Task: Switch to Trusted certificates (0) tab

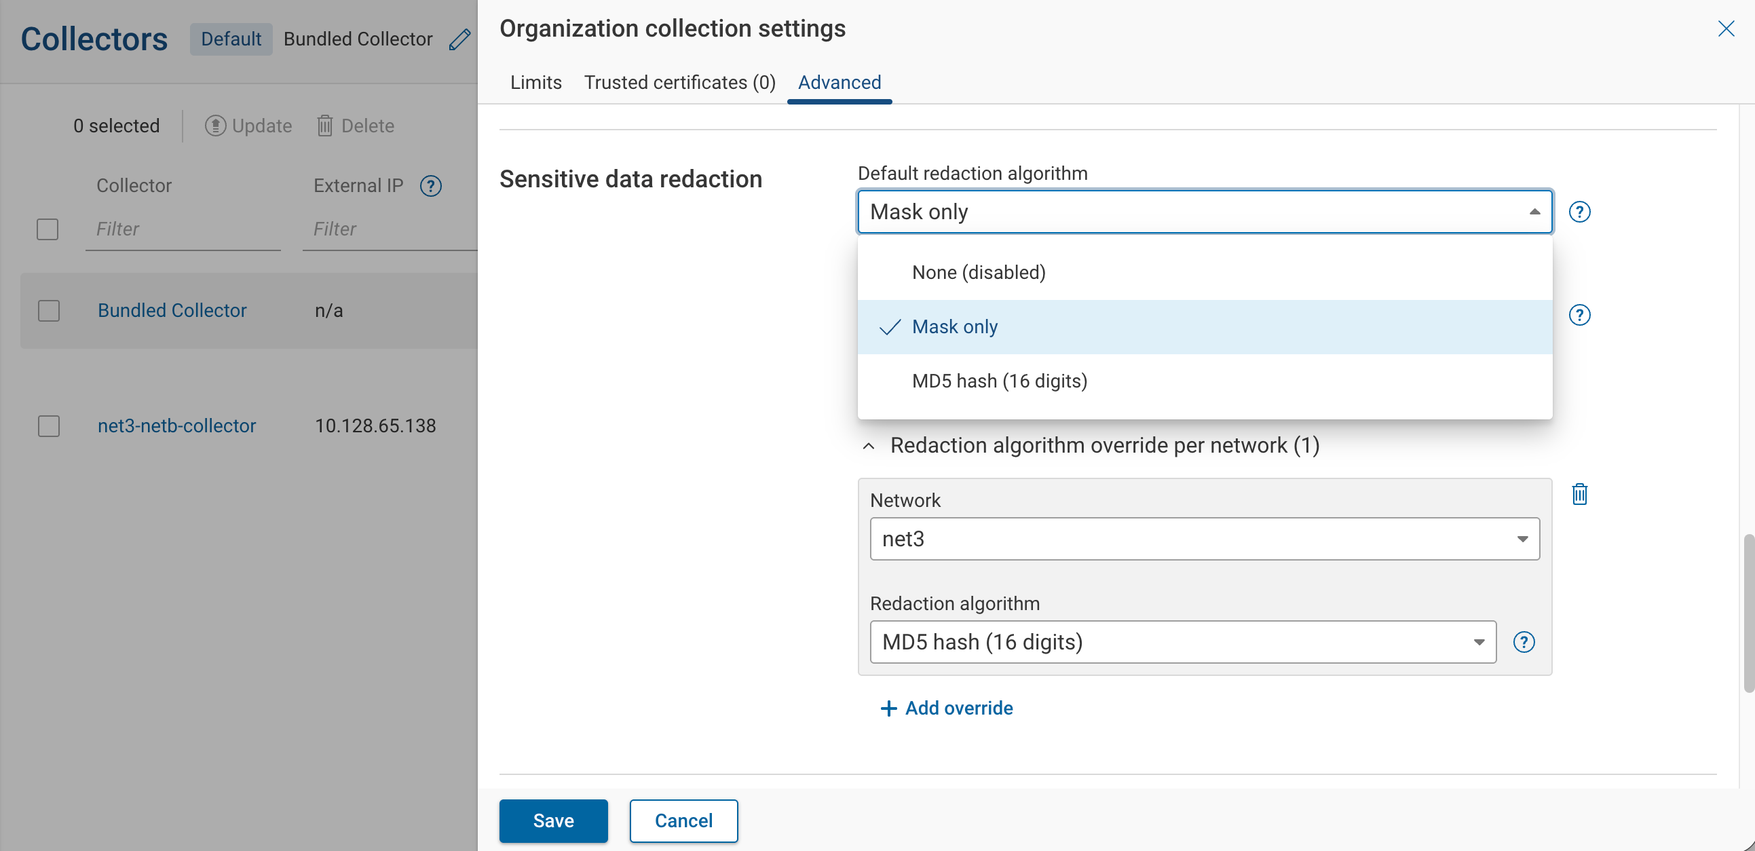Action: [680, 82]
